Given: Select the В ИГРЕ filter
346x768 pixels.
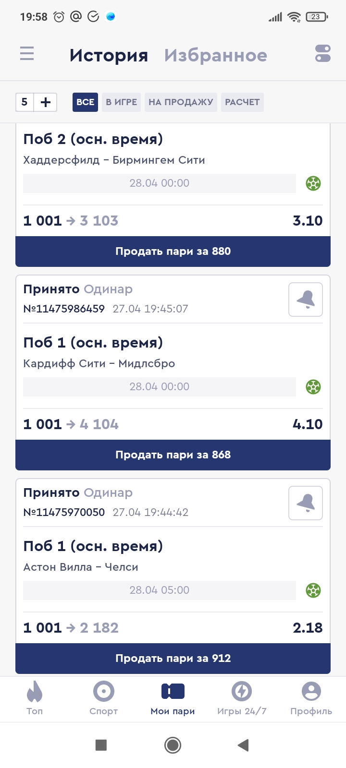Looking at the screenshot, I should (x=121, y=102).
